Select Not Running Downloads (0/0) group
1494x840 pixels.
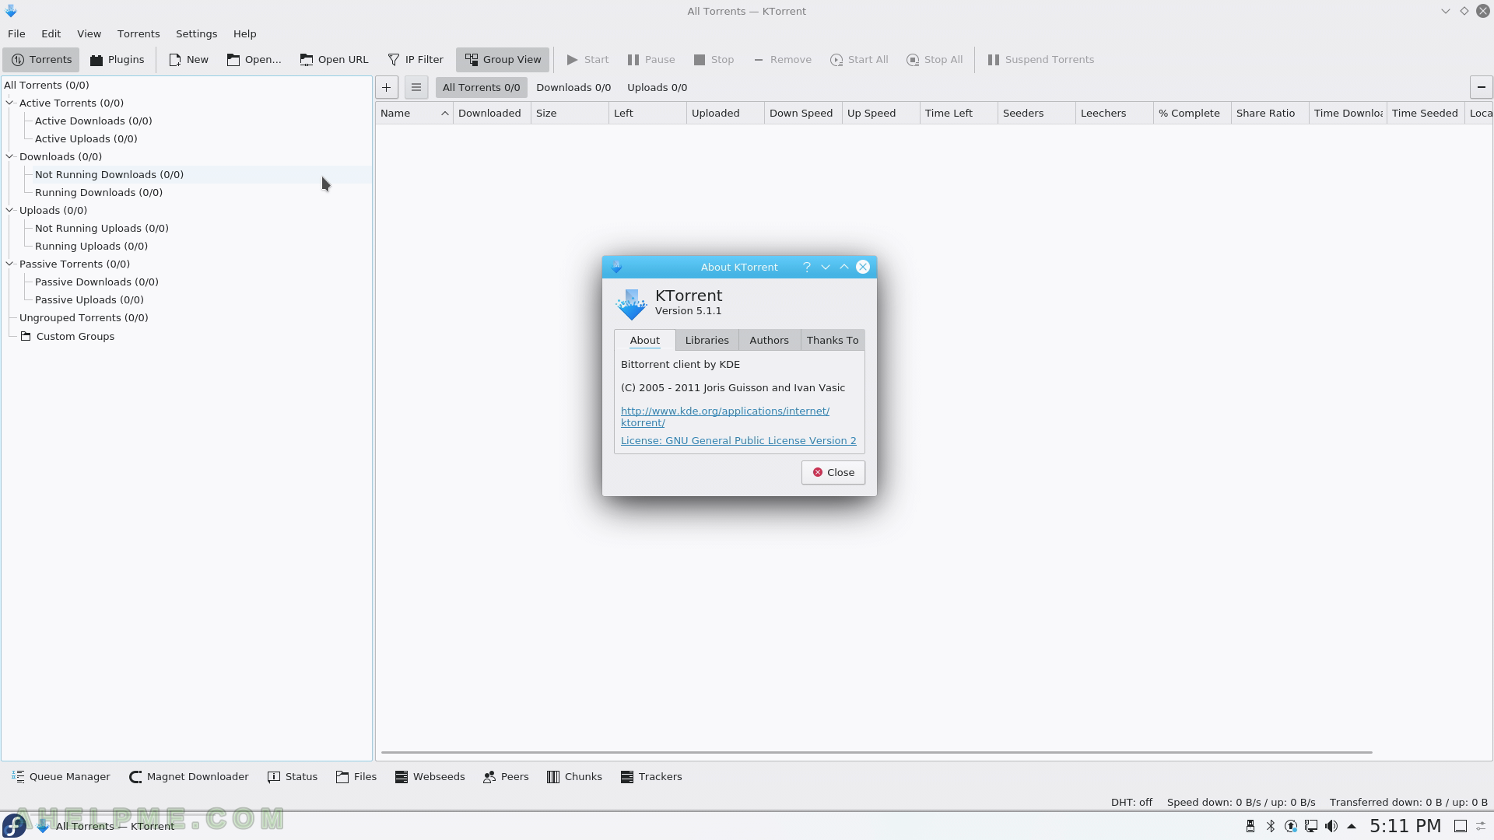[109, 175]
